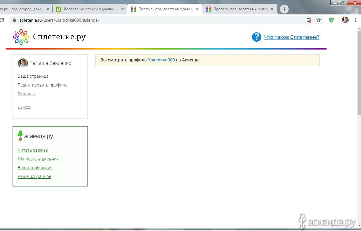Maximize the Chrome window
The image size is (361, 231).
343,3
